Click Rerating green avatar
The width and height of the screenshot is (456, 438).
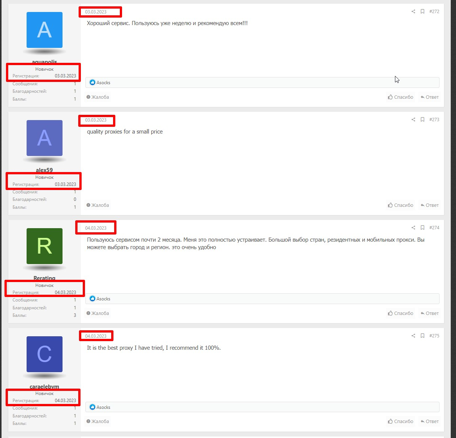(45, 246)
